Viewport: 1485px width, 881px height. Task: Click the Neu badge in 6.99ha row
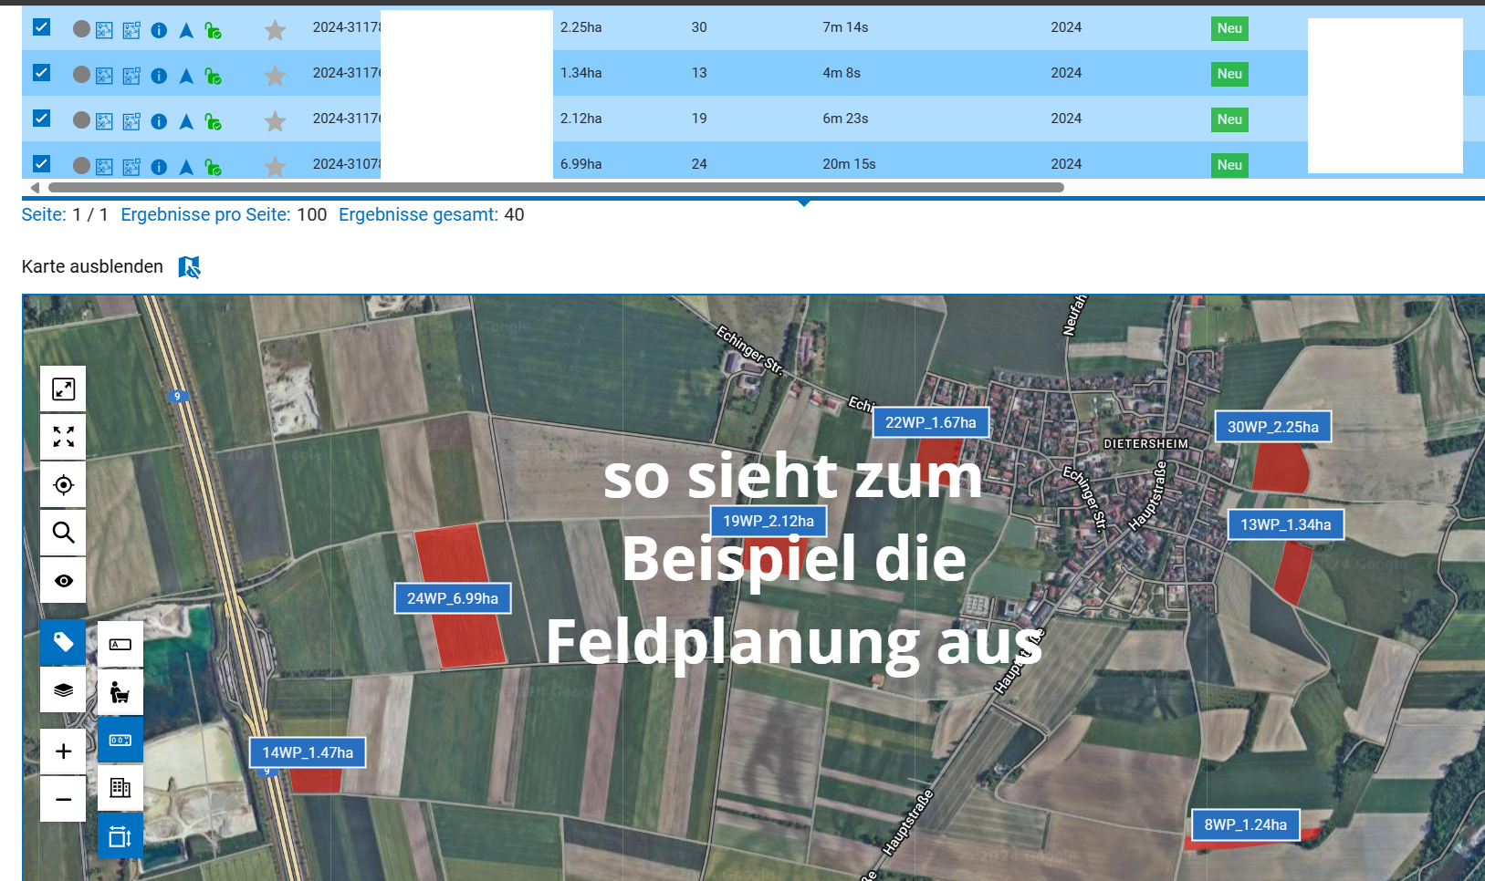coord(1229,165)
